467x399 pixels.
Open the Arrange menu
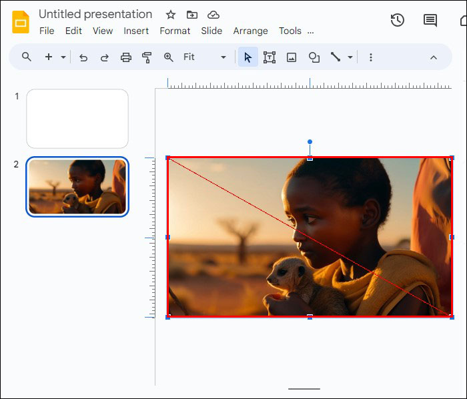[250, 31]
